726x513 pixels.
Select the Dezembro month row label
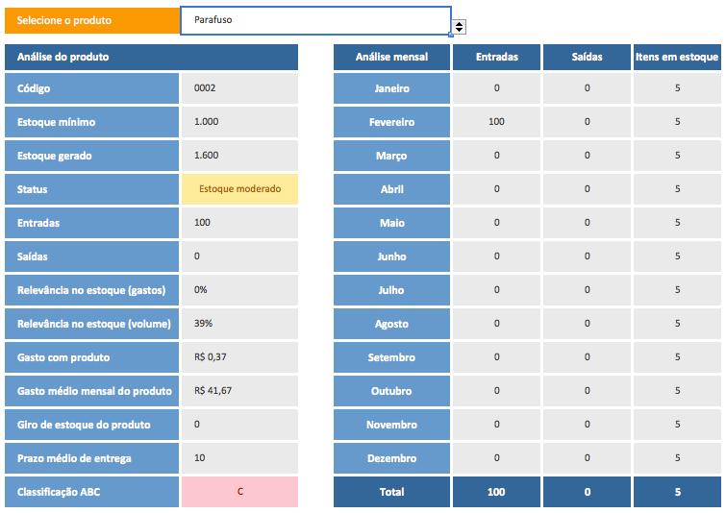click(x=391, y=459)
